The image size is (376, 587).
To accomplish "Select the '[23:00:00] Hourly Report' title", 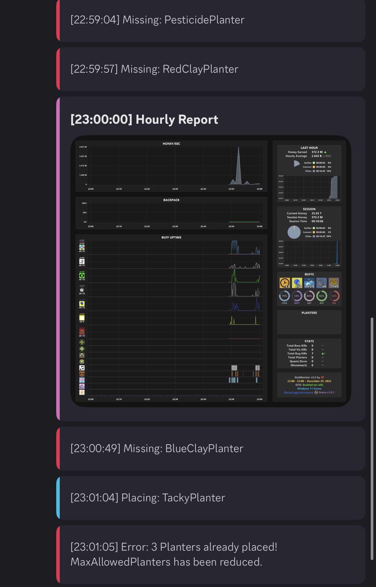I will click(144, 120).
